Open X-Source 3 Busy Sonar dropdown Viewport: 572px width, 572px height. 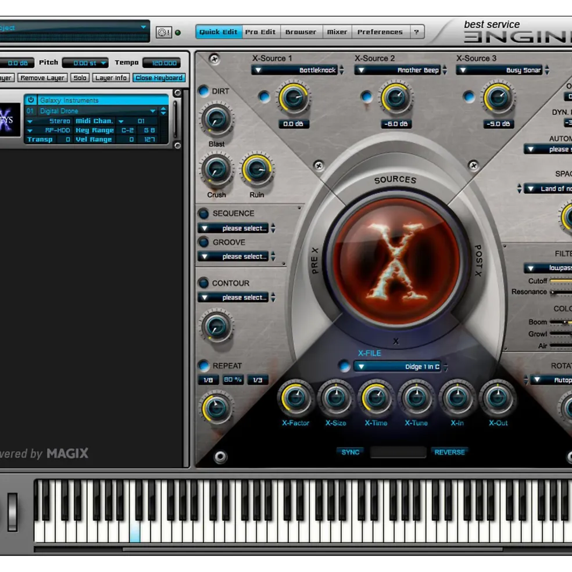pos(499,70)
